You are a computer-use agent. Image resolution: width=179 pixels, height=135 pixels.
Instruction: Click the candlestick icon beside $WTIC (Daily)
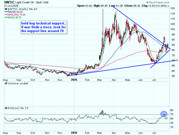(6, 9)
